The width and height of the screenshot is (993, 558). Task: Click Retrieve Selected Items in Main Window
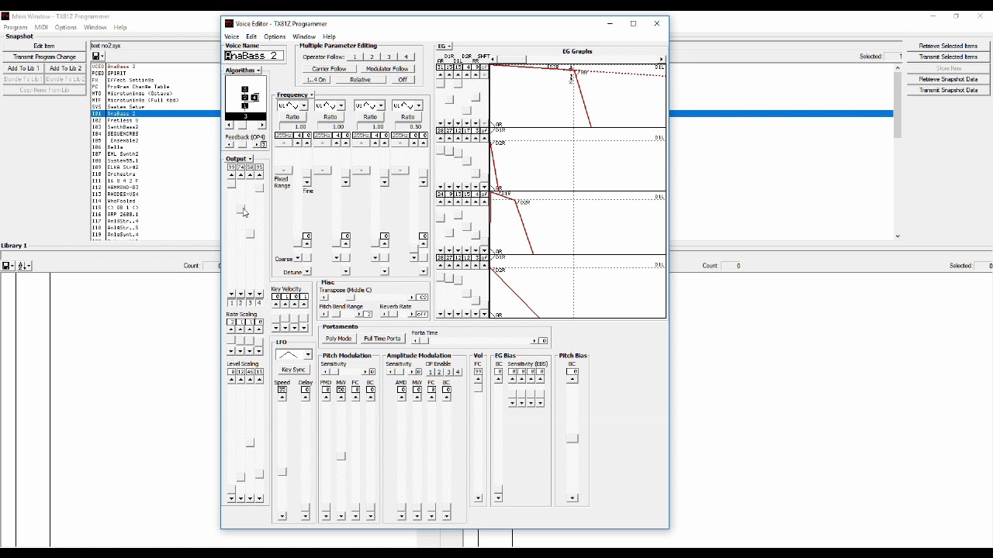click(948, 46)
